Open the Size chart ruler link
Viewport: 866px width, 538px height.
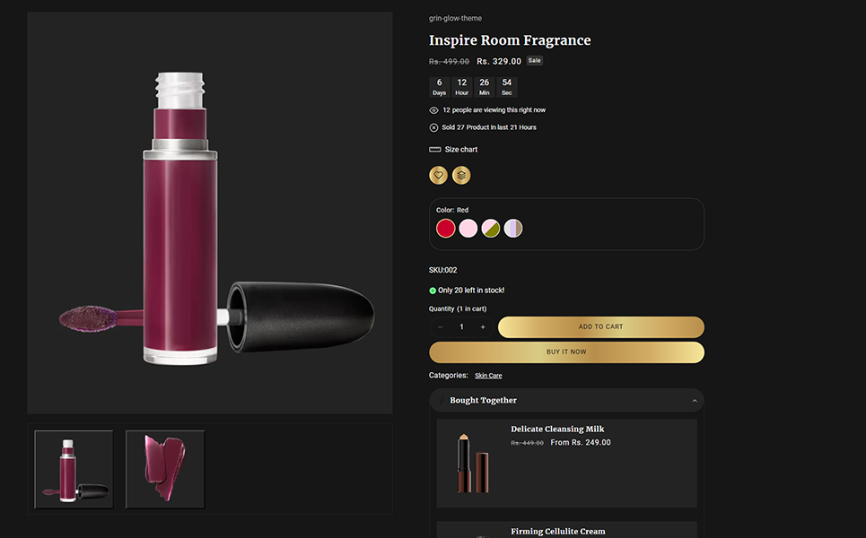(454, 150)
